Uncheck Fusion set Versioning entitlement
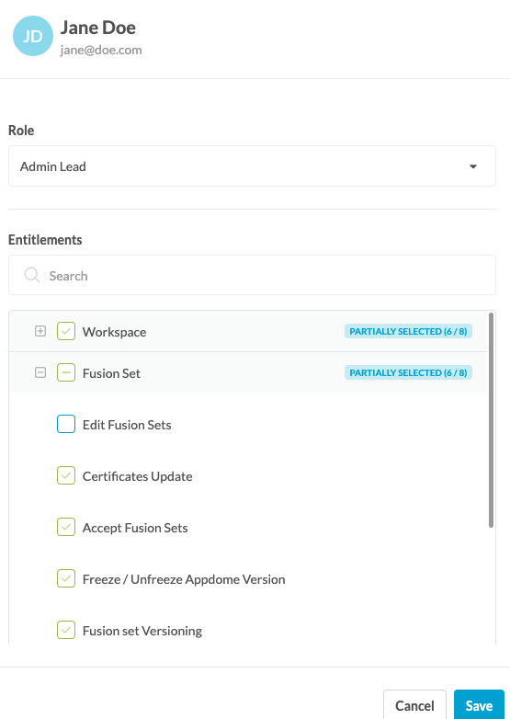This screenshot has width=510, height=719. (x=66, y=630)
